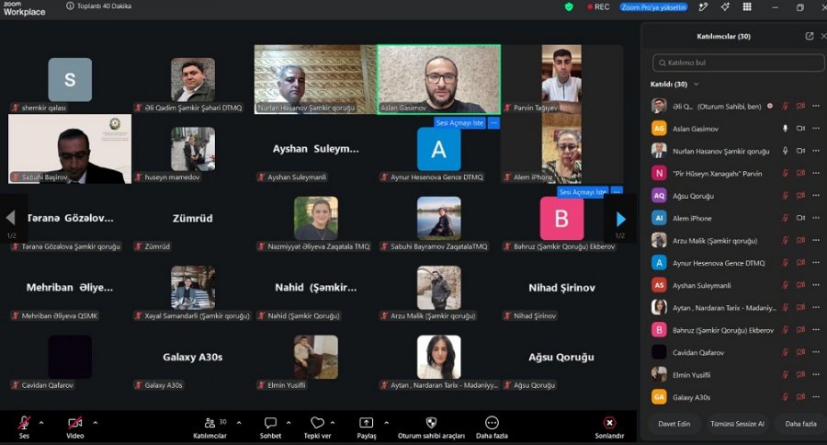Collapse the Katıldı (30) list chevron

(697, 84)
